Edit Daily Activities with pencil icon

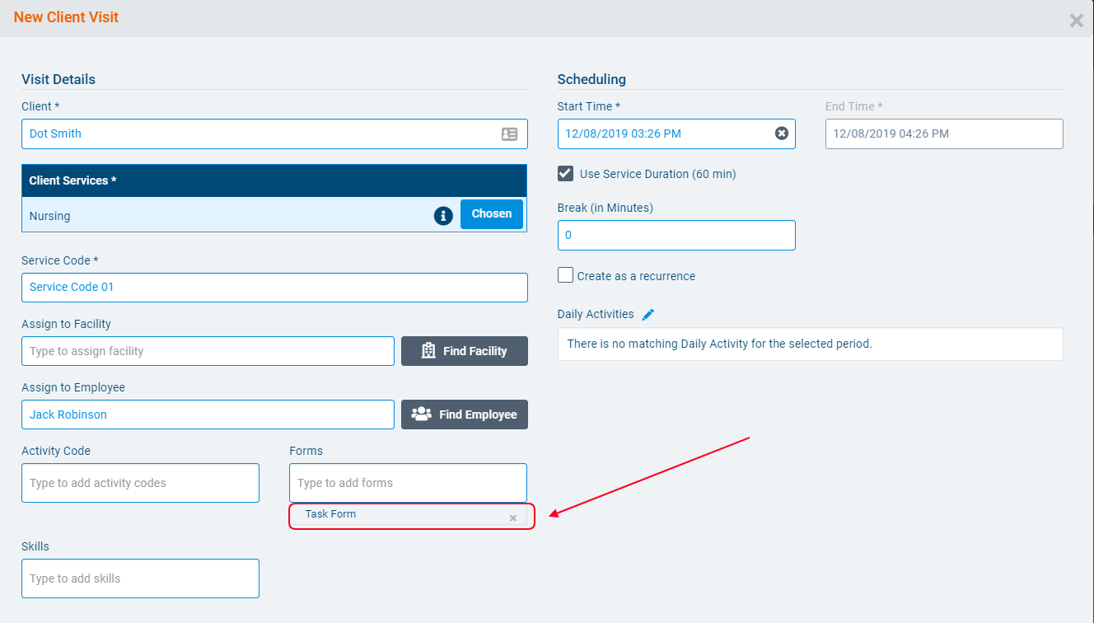coord(648,314)
